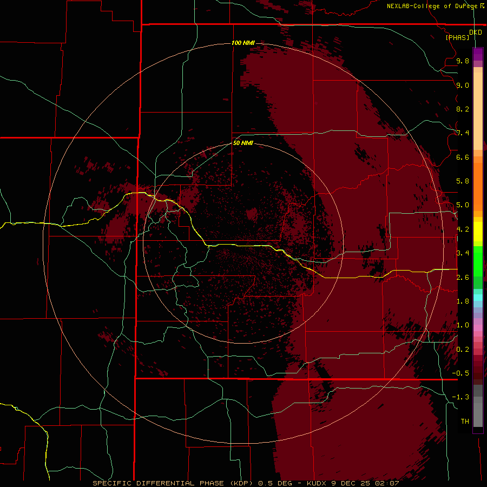Click the 9.0 scale value
The image size is (487, 487).
coord(463,85)
